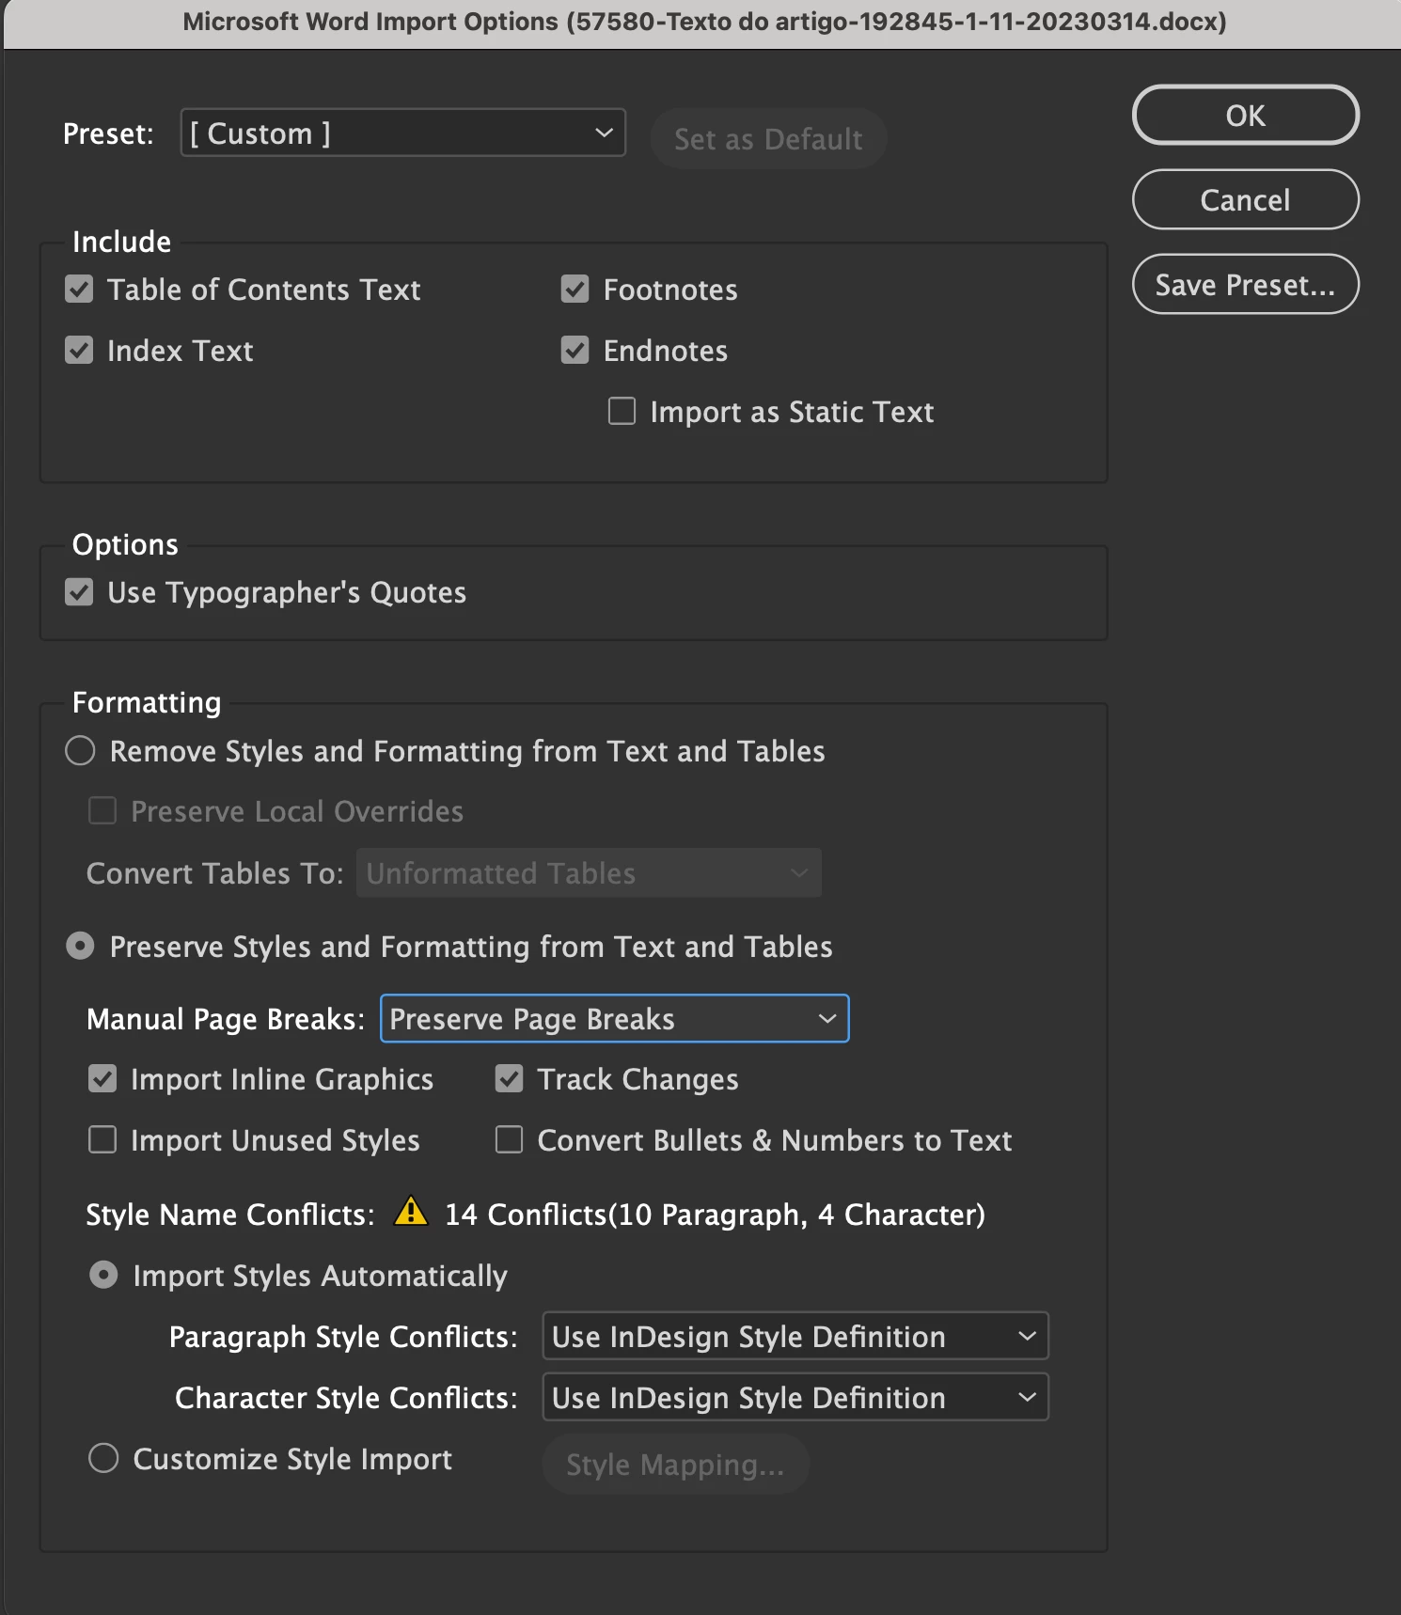Screen dimensions: 1401x1615
Task: Click the OK button
Action: [1245, 115]
